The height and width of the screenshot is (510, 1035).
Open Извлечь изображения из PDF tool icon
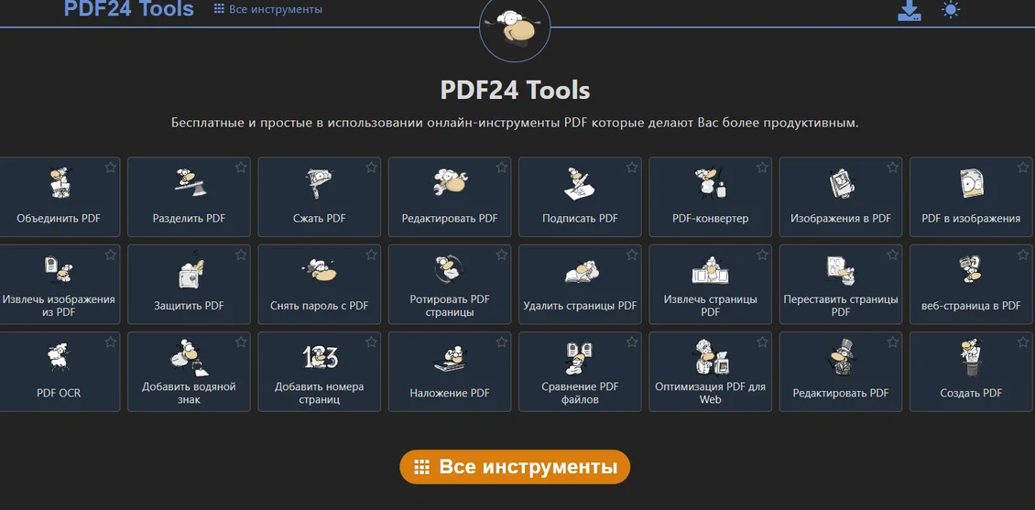coord(60,269)
